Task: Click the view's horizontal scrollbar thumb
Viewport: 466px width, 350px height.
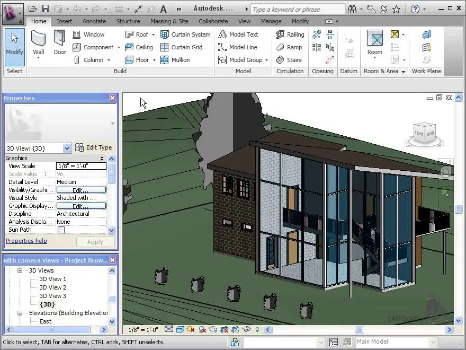Action: click(359, 329)
